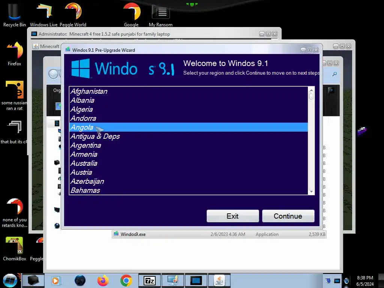This screenshot has width=384, height=288.
Task: Select Angola in the region list
Action: click(188, 127)
